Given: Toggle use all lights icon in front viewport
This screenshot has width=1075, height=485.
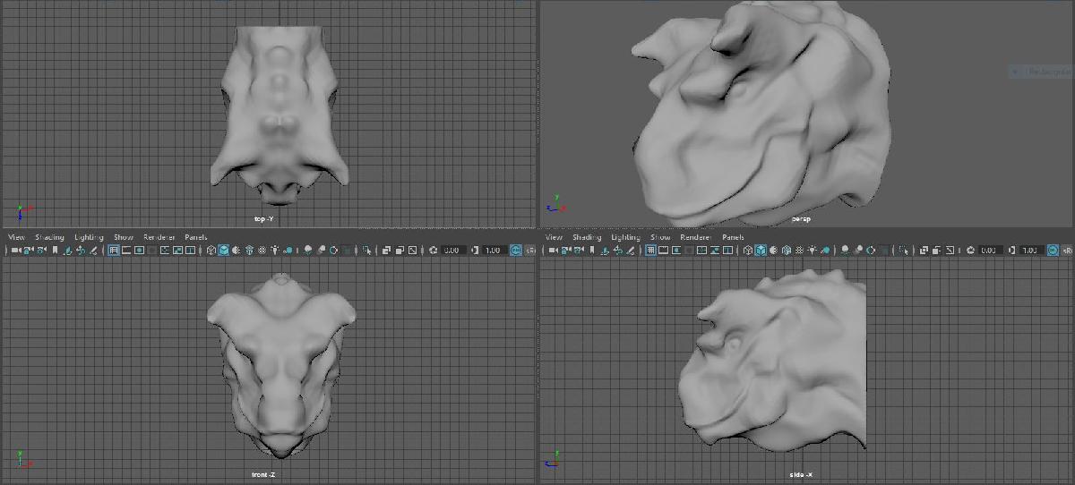Looking at the screenshot, I should (274, 250).
